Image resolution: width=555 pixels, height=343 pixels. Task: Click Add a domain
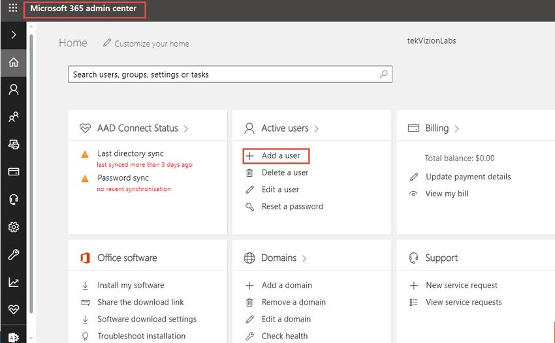point(287,286)
